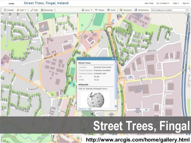Click the highlighted selected tree marker

click(x=73, y=84)
